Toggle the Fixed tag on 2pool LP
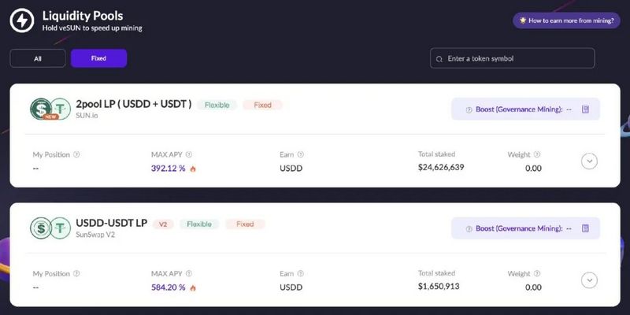This screenshot has width=630, height=315. 262,105
